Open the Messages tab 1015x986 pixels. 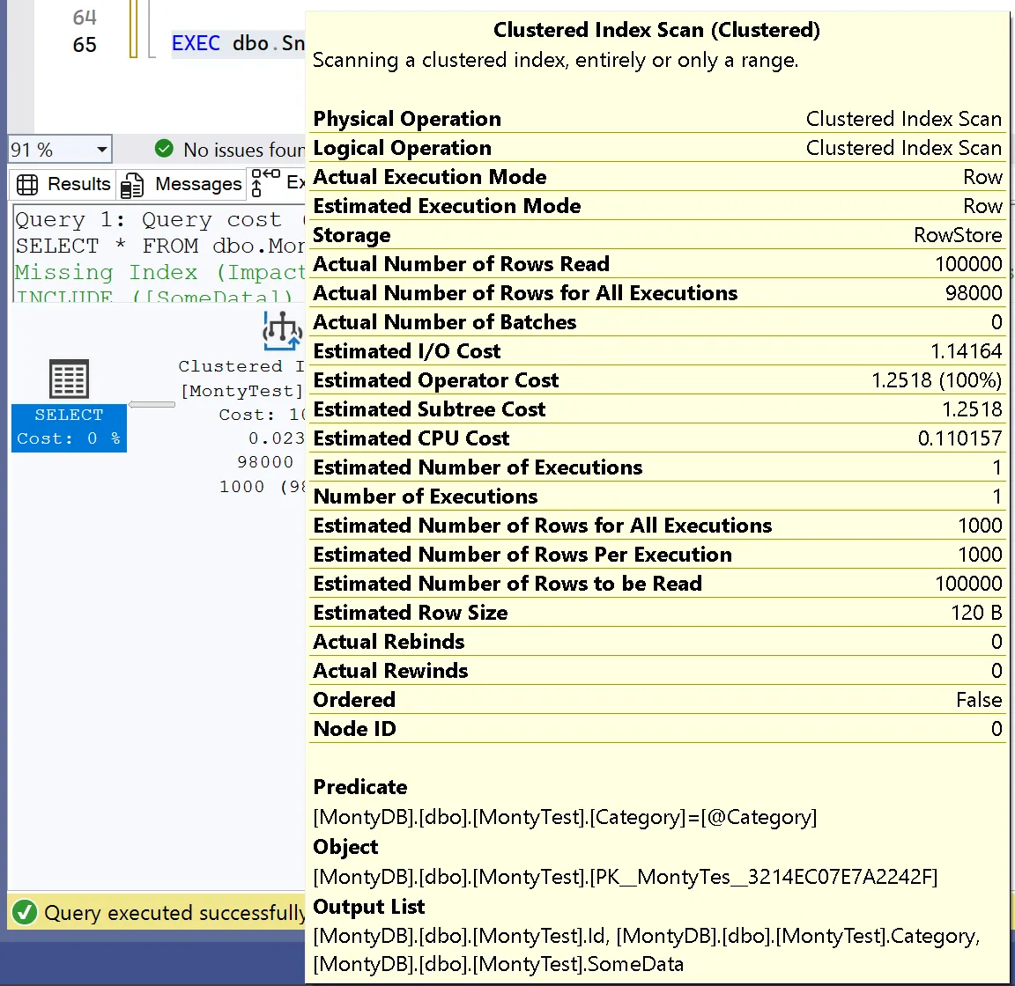197,184
